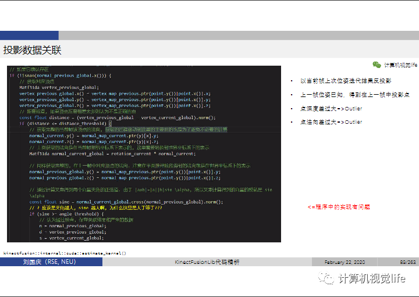Click the line Matf31da normal_current_global = rotation_current
This screenshot has width=419, height=297.
pyautogui.click(x=112, y=153)
